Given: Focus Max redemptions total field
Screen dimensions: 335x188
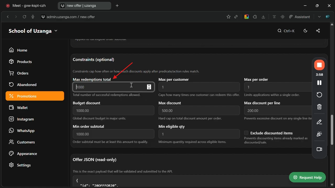Looking at the screenshot, I should coord(113,87).
